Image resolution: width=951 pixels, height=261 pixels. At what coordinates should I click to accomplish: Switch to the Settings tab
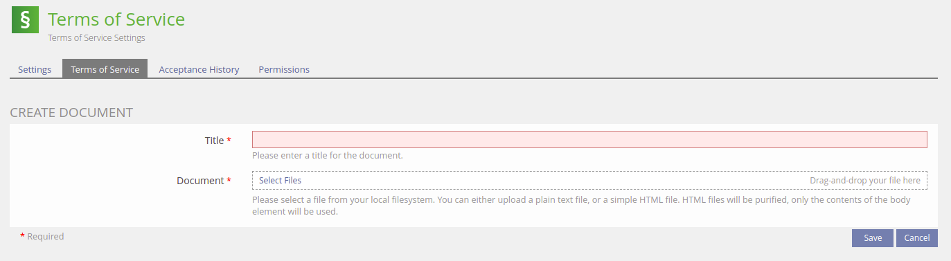(x=35, y=69)
